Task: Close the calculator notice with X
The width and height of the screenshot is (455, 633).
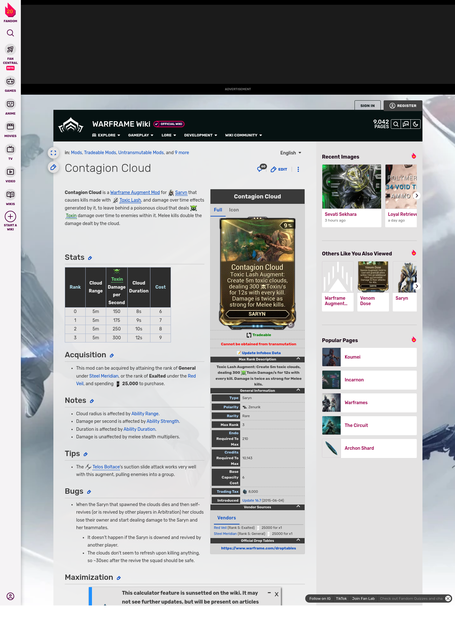Action: [x=276, y=594]
